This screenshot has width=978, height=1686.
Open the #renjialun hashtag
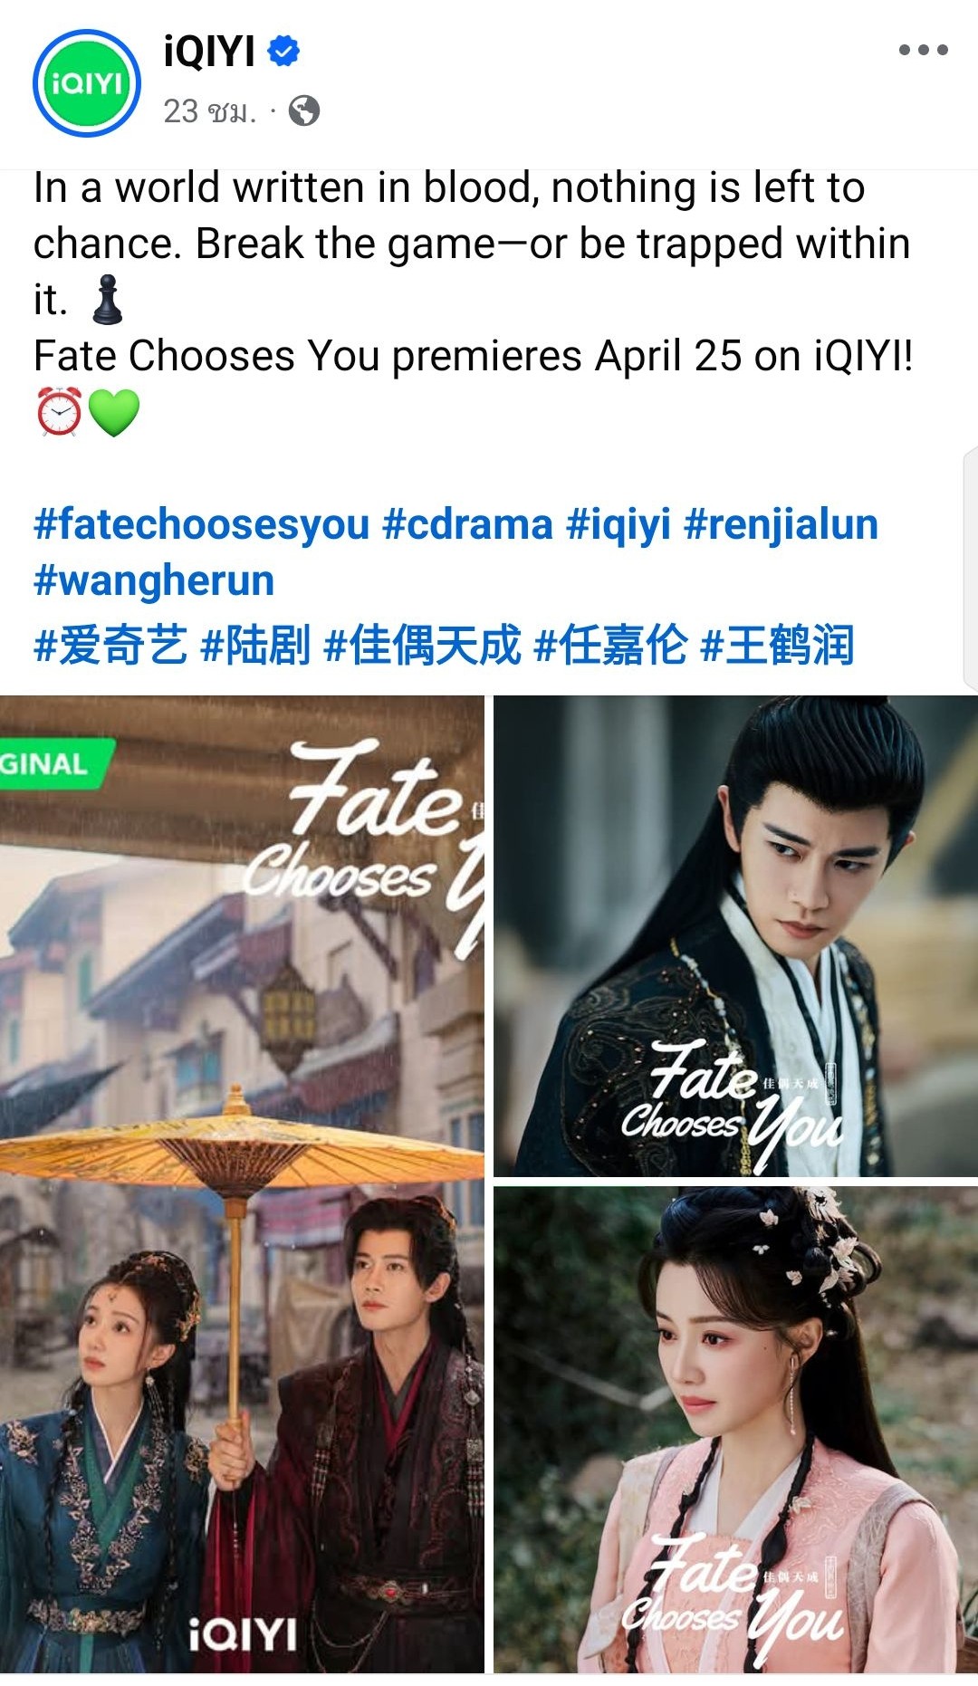click(x=781, y=524)
